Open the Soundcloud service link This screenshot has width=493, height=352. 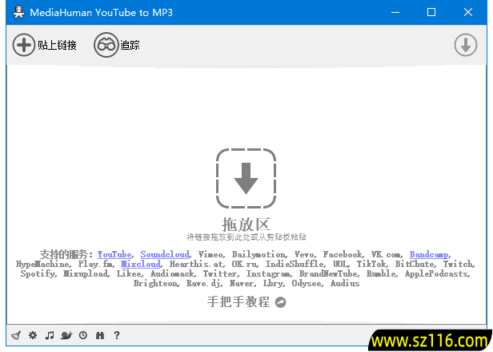pyautogui.click(x=165, y=254)
